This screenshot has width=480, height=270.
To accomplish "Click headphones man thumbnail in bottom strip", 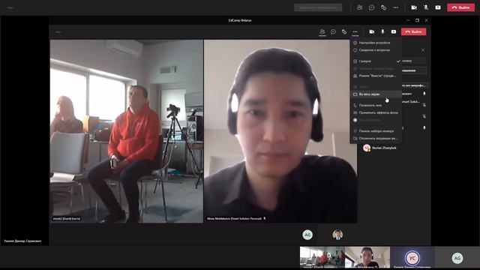I will pos(367,257).
